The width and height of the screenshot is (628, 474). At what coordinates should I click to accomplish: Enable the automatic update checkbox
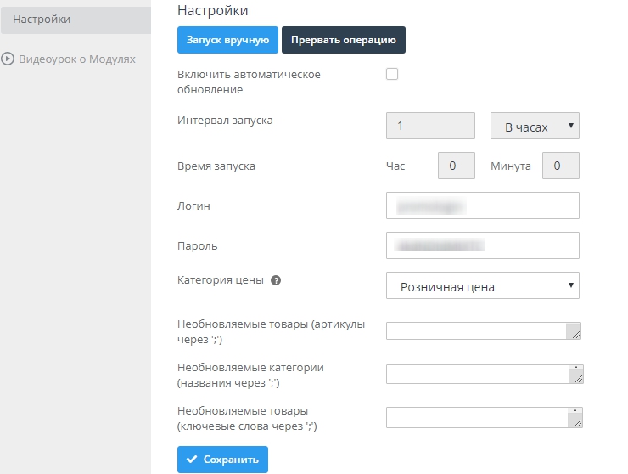pos(392,74)
